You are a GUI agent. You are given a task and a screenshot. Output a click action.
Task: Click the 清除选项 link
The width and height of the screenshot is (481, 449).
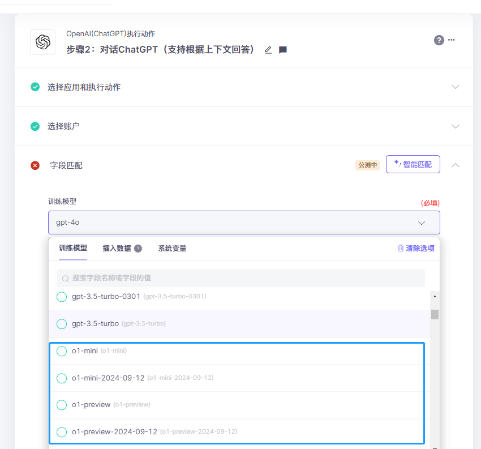pos(416,249)
